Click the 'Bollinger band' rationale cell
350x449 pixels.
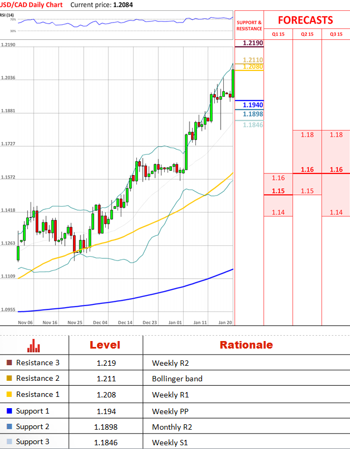click(177, 379)
